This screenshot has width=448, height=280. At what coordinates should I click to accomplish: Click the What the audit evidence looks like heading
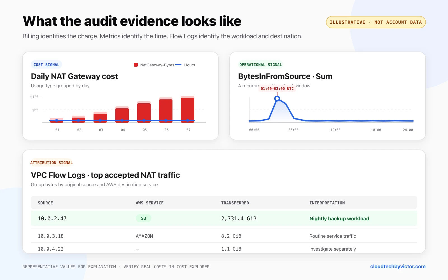click(x=132, y=21)
